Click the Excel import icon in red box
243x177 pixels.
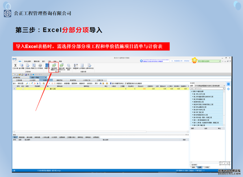54,65
